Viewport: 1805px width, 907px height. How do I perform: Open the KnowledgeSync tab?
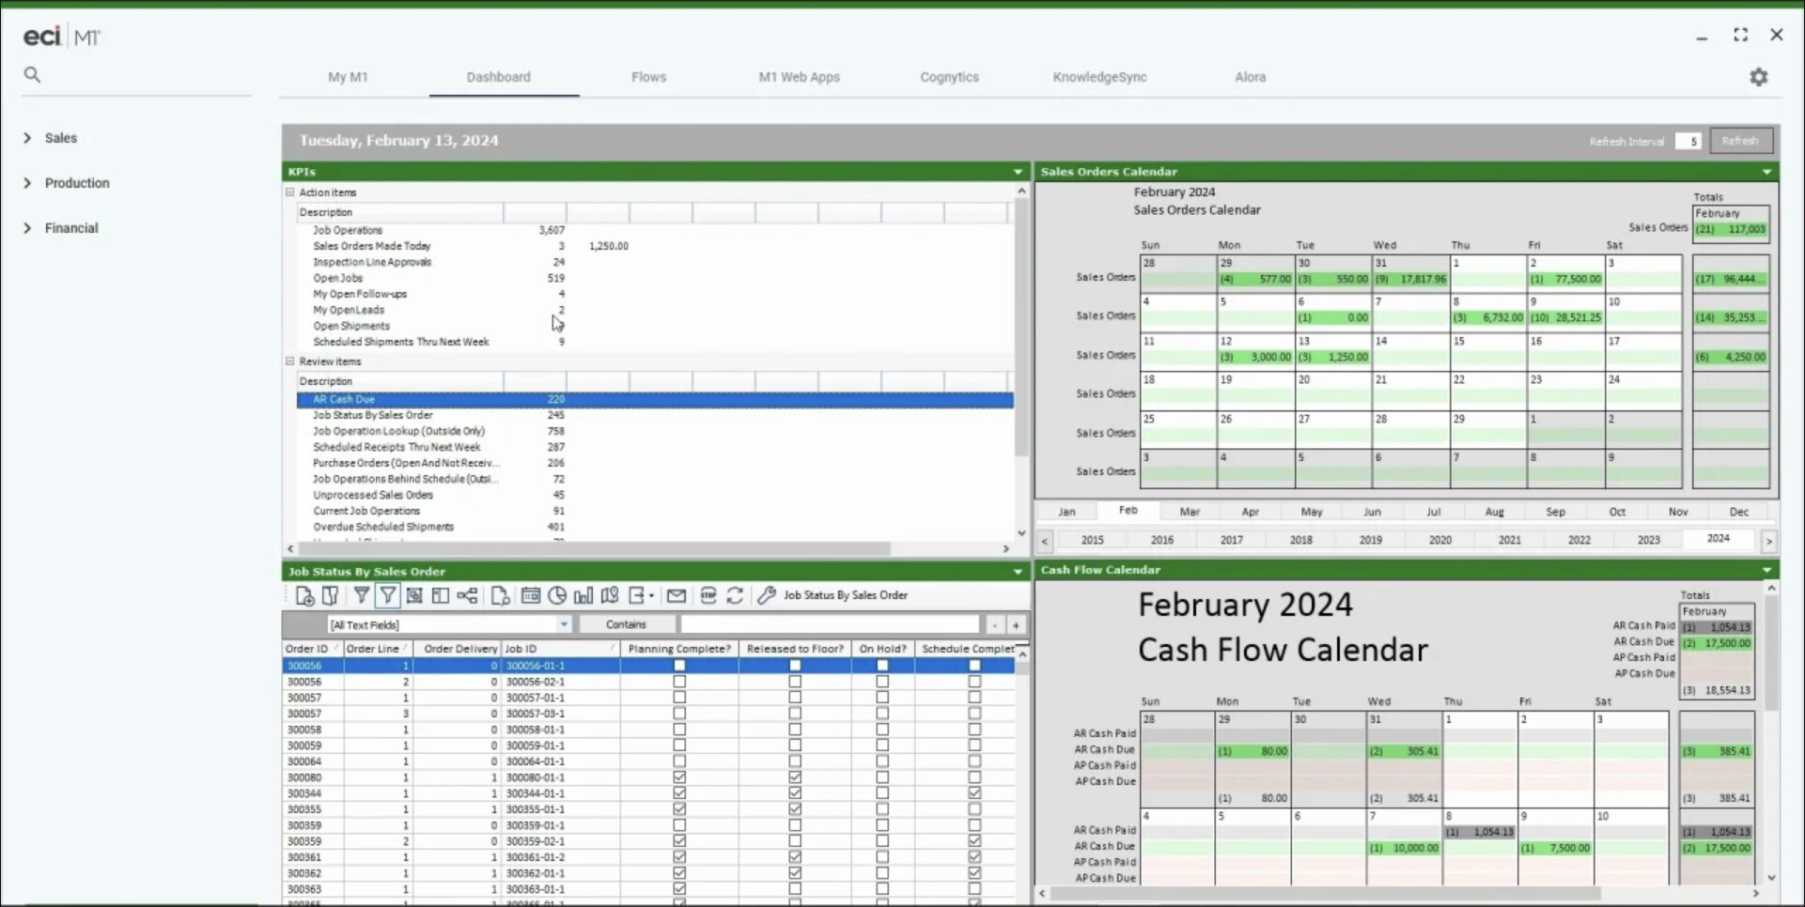click(x=1099, y=77)
